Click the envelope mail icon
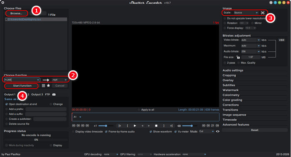 (54, 94)
